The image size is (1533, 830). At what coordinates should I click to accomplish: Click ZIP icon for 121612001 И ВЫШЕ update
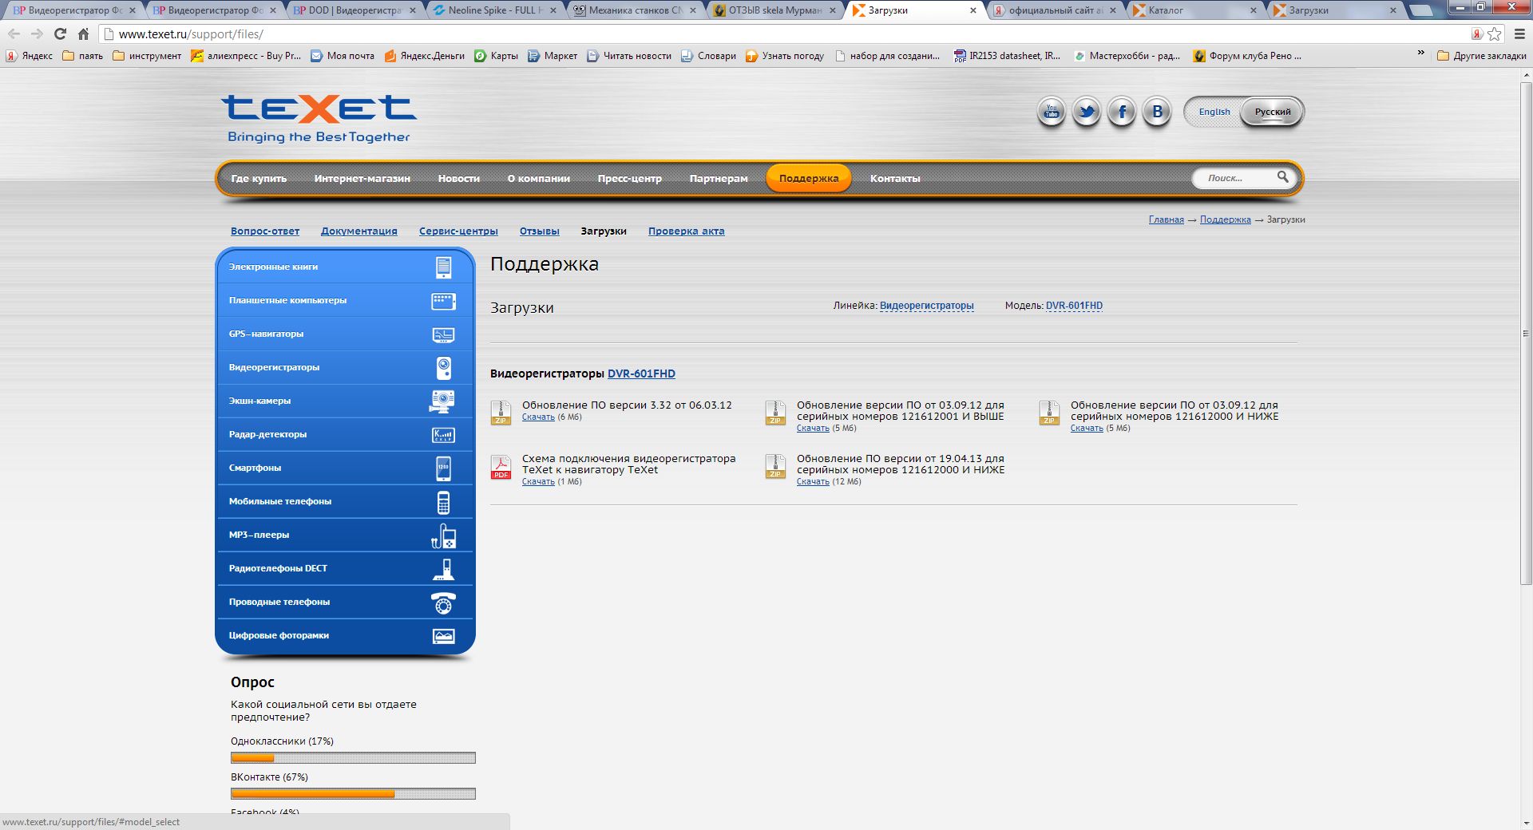pos(775,413)
